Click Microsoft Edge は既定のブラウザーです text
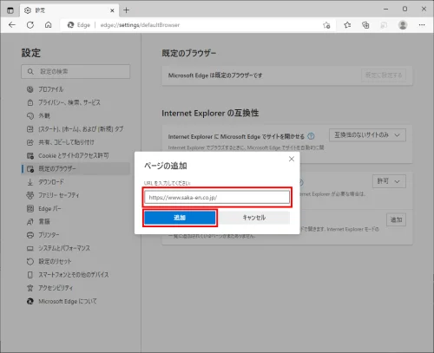Image resolution: width=434 pixels, height=353 pixels. [x=215, y=75]
